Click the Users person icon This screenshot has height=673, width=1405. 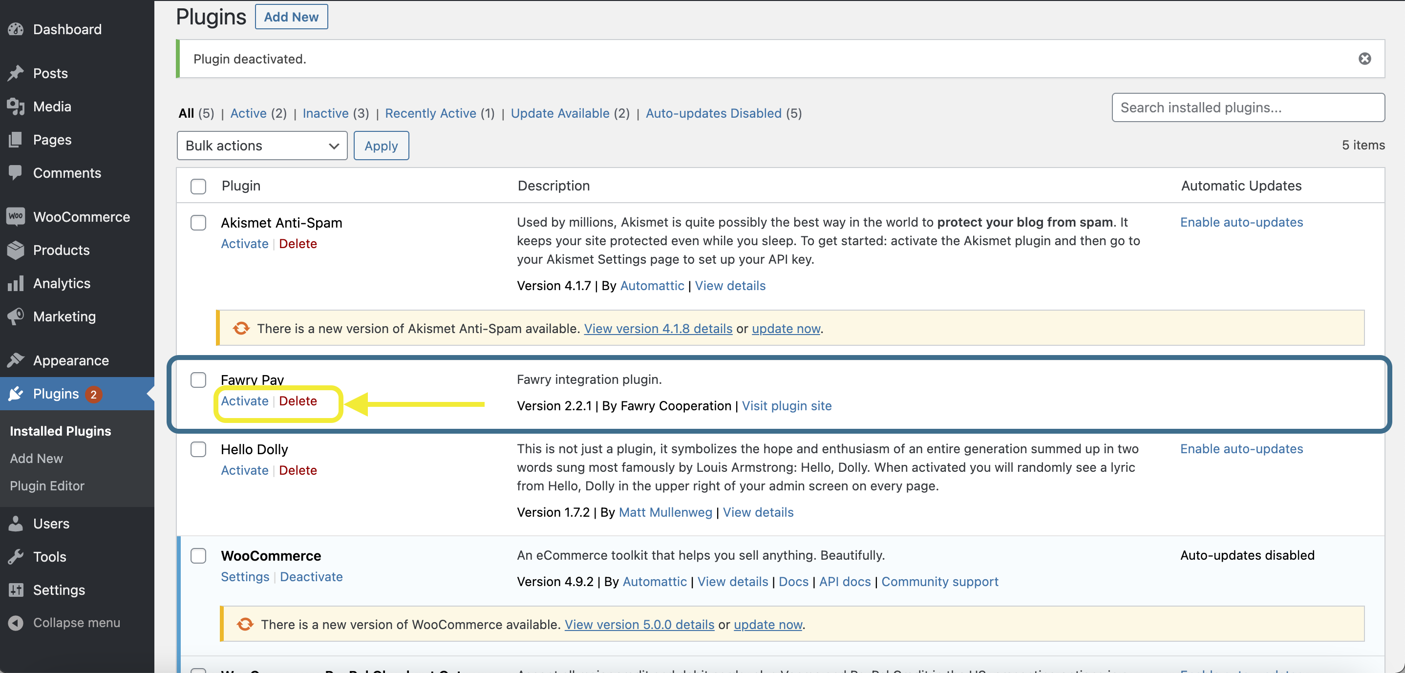[16, 523]
